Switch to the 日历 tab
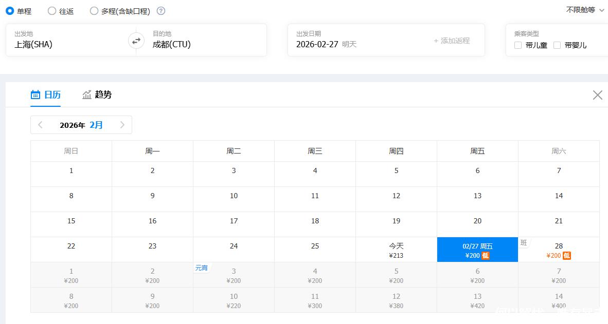608x324 pixels. [52, 94]
